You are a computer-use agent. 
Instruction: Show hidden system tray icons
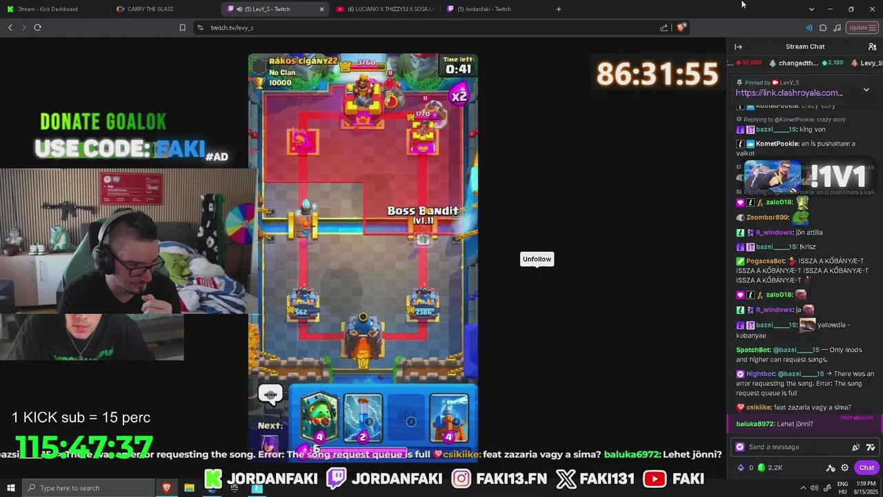pos(803,488)
